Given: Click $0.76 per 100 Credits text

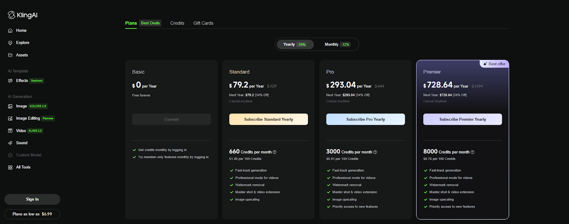Looking at the screenshot, I should (x=439, y=159).
